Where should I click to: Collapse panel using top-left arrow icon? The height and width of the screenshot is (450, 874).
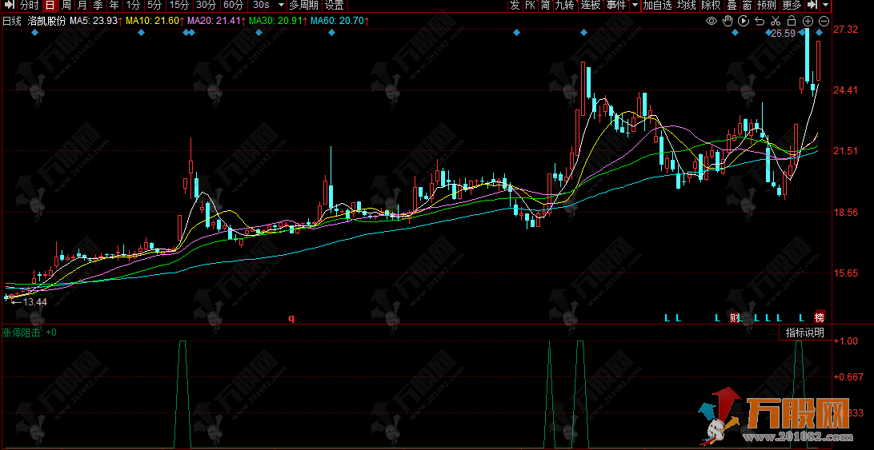[8, 6]
